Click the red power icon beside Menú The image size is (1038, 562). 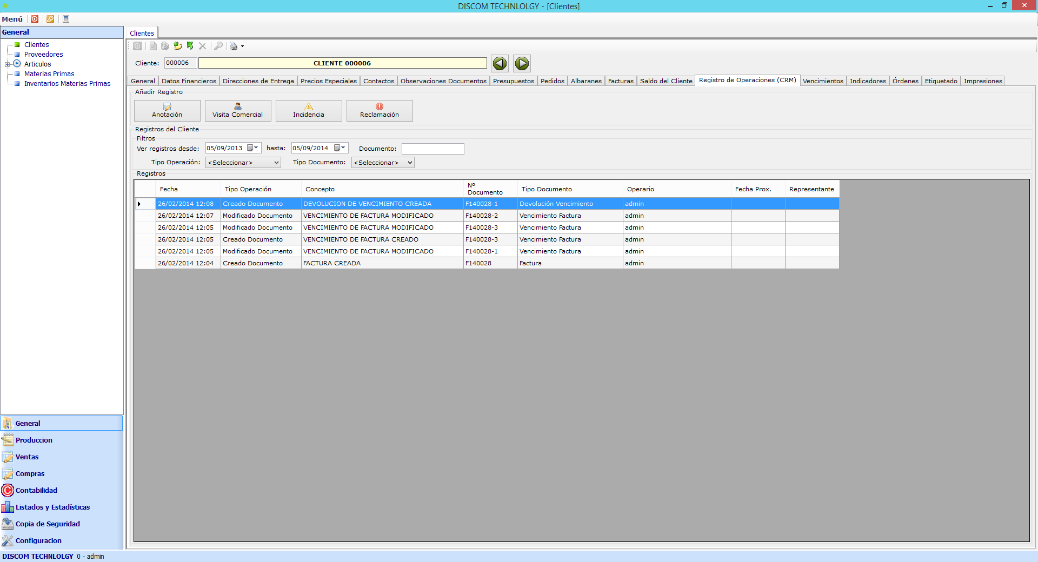(35, 19)
